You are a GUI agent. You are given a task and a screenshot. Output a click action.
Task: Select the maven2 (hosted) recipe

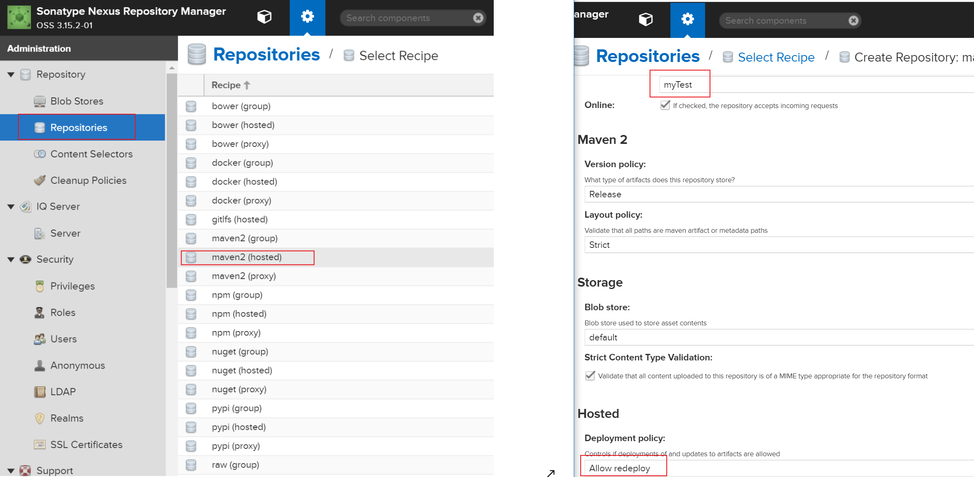[x=336, y=257]
